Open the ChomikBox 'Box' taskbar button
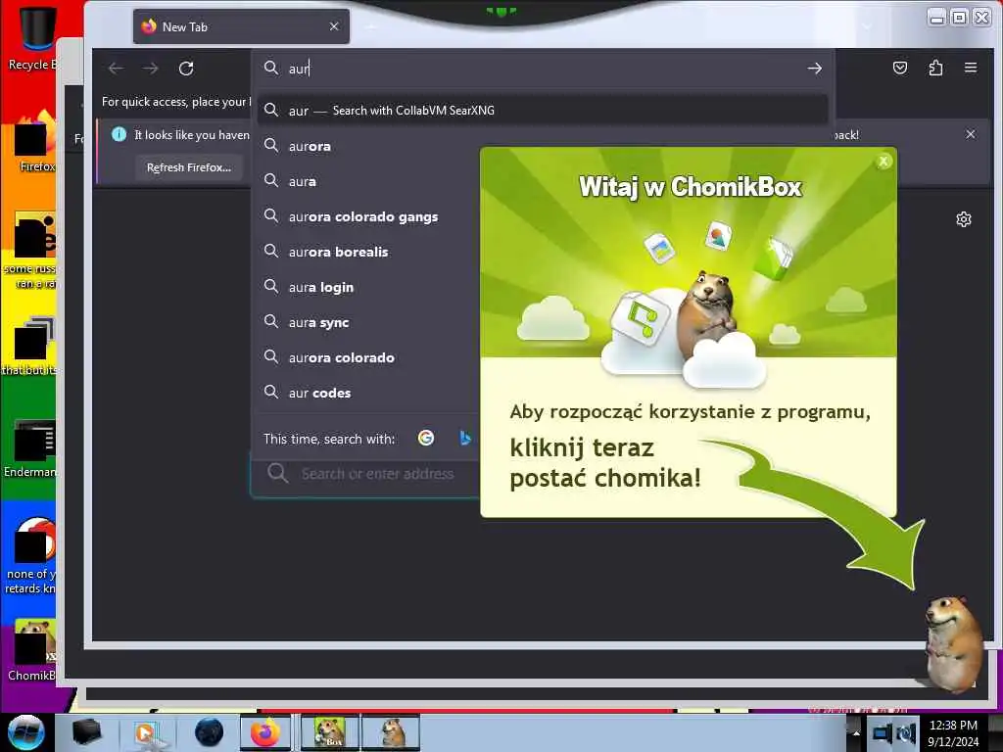The image size is (1003, 752). click(x=330, y=732)
